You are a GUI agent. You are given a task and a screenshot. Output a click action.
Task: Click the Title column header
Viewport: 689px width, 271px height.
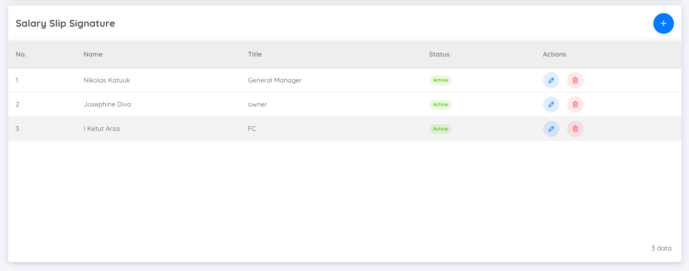(x=255, y=55)
